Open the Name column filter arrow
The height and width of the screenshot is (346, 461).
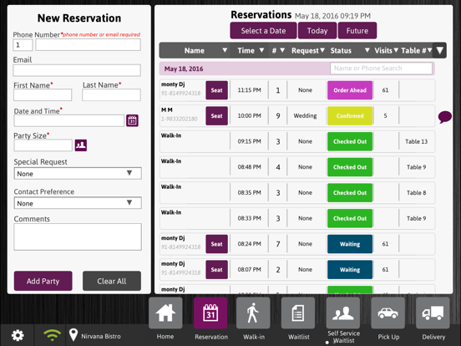point(225,50)
